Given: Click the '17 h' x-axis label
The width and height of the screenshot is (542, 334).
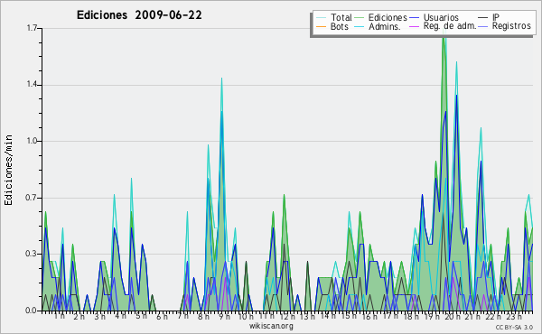Looking at the screenshot, I should tap(390, 316).
